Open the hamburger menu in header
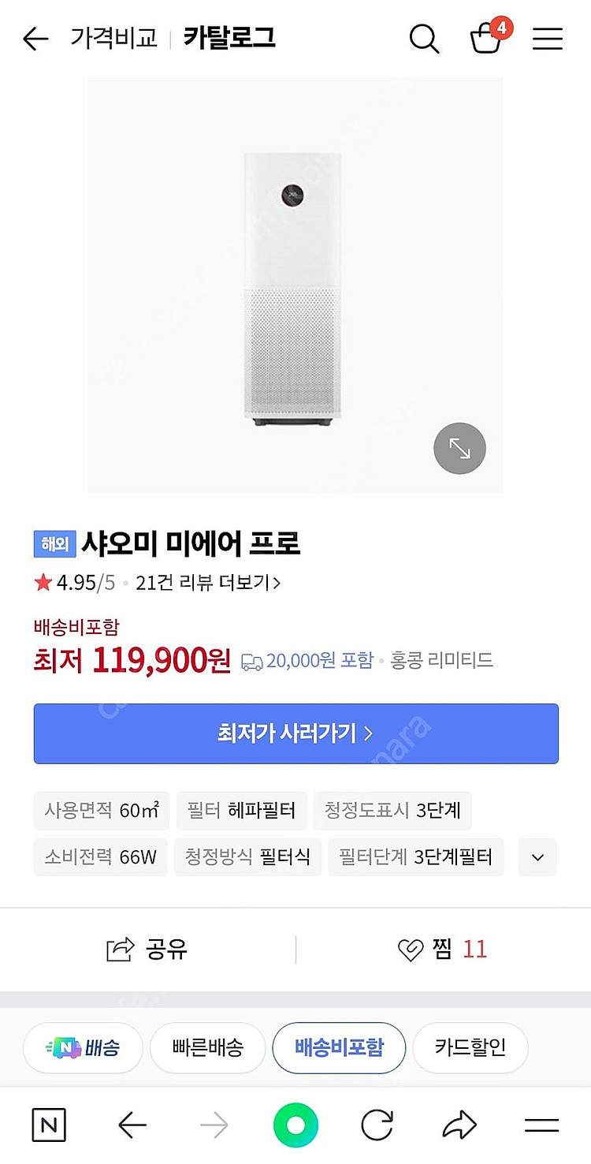The image size is (591, 1164). coord(547,39)
